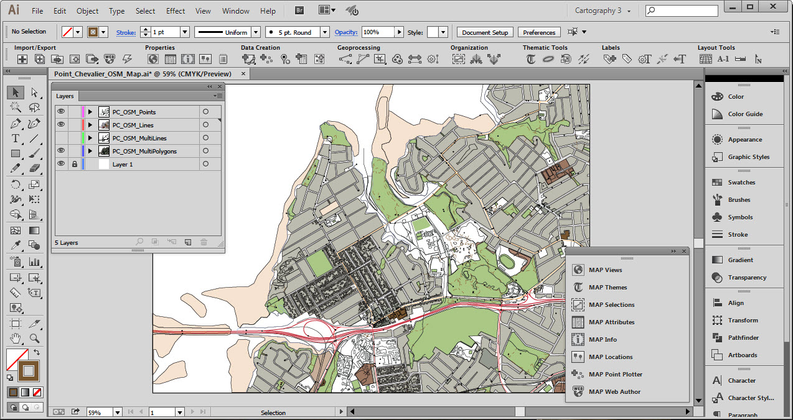
Task: Open the Cartography 3 workspace dropdown
Action: 601,10
